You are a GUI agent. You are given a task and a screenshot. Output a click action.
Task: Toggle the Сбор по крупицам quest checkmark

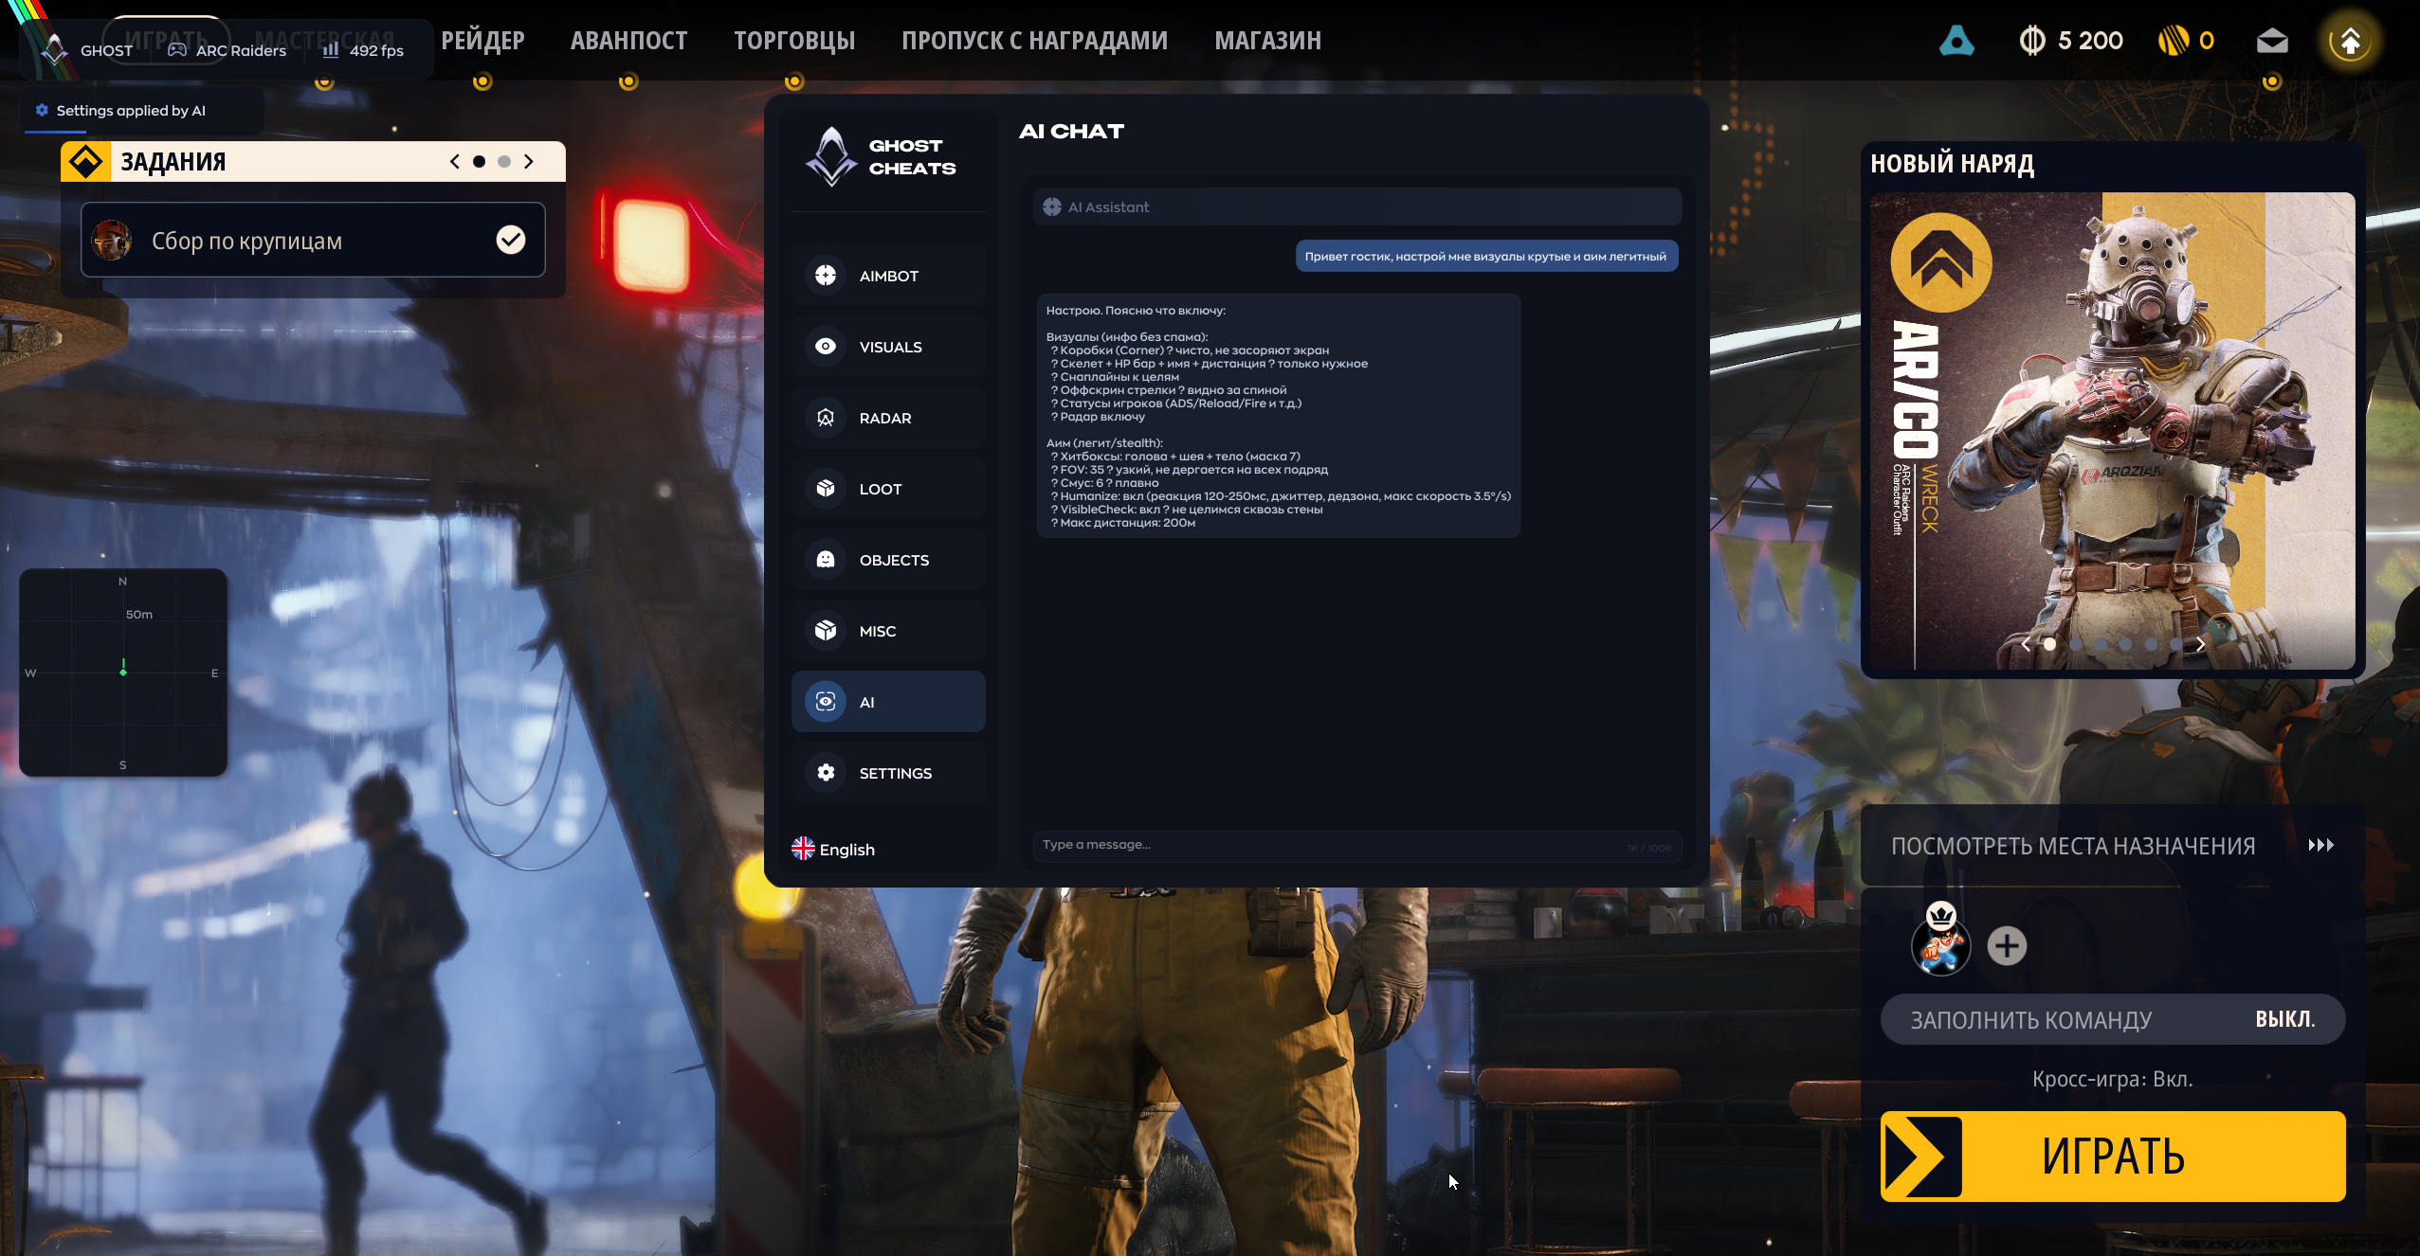click(x=511, y=240)
